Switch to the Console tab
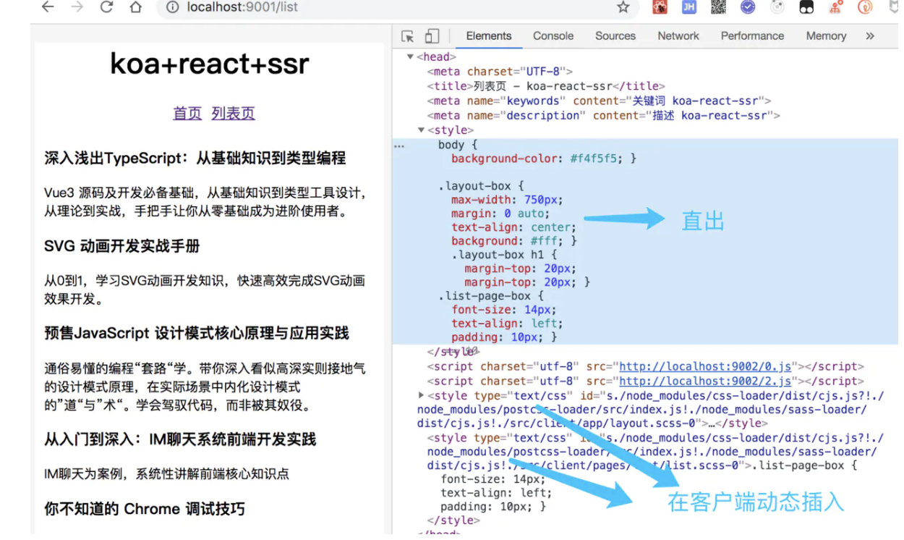Viewport: 904px width, 540px height. [553, 36]
